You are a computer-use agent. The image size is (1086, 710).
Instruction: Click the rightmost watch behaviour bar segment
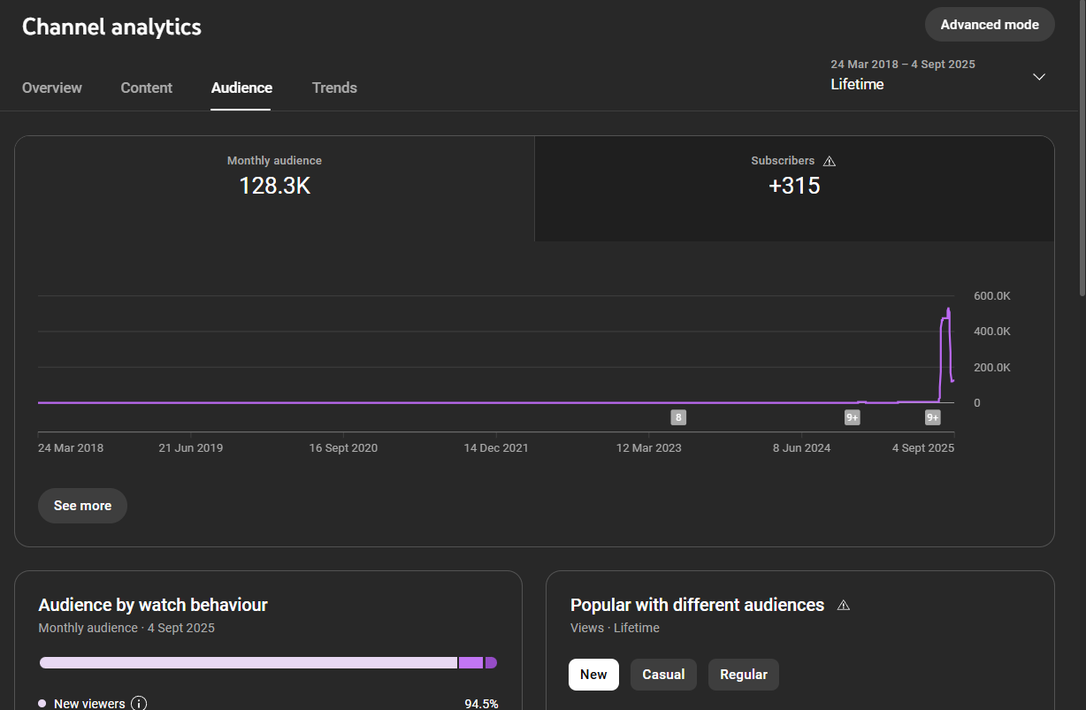coord(491,662)
